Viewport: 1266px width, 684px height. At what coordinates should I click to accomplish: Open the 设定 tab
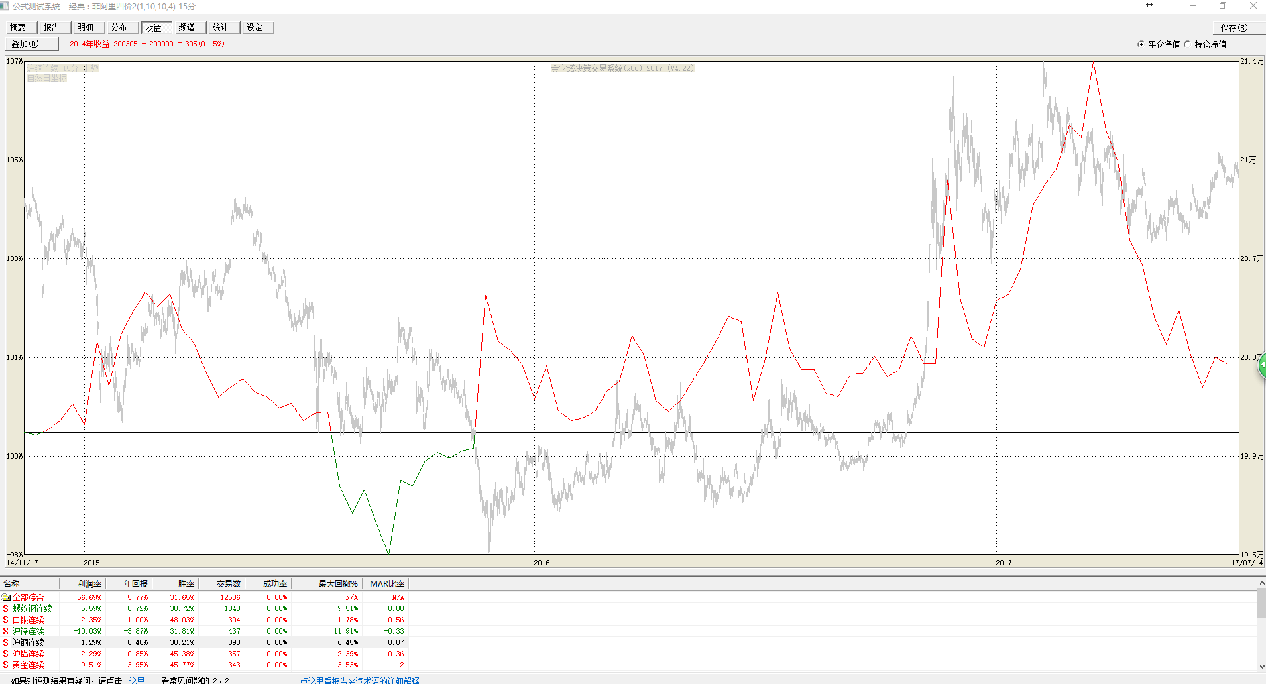pos(255,27)
